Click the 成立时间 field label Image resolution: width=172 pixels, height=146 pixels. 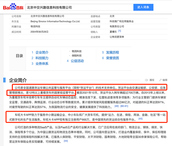coord(16,32)
